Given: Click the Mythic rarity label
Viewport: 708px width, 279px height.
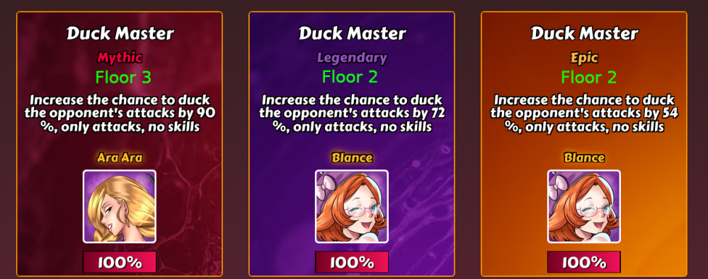Looking at the screenshot, I should point(120,58).
